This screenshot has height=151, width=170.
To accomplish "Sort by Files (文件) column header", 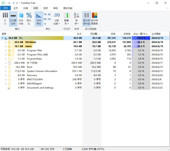I will (109, 34).
